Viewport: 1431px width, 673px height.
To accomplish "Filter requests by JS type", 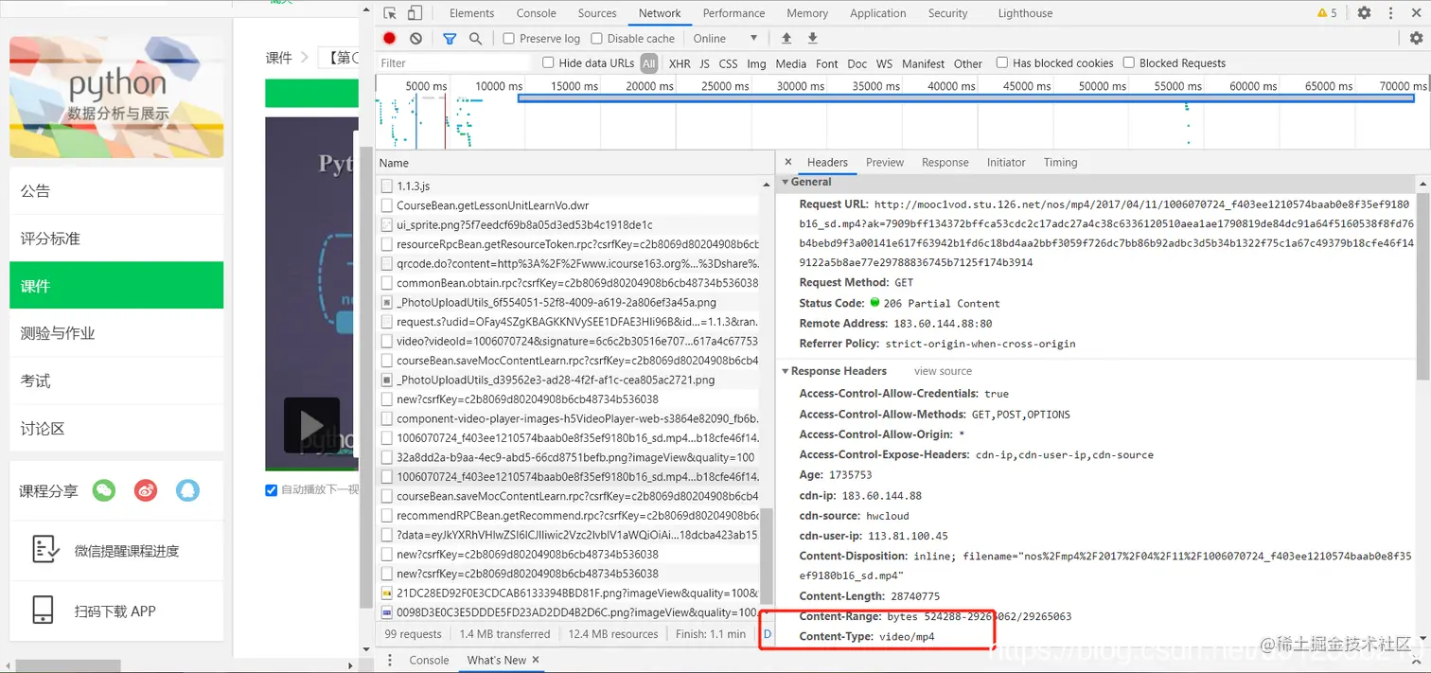I will (704, 63).
